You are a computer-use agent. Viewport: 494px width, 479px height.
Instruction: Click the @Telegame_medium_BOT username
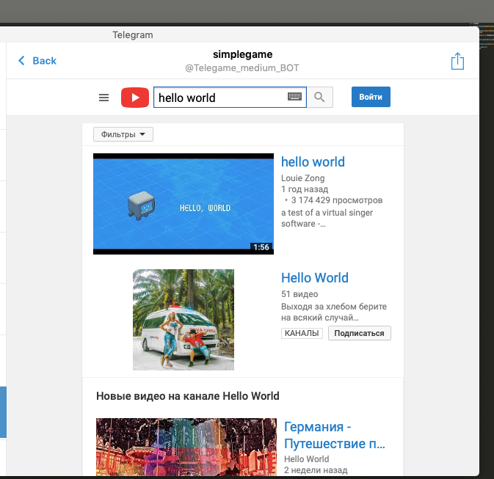point(242,67)
